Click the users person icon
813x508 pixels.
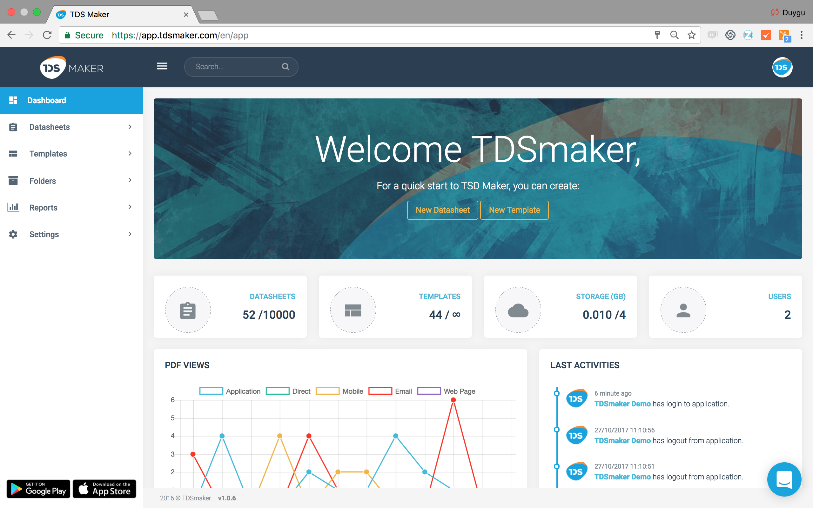(683, 310)
